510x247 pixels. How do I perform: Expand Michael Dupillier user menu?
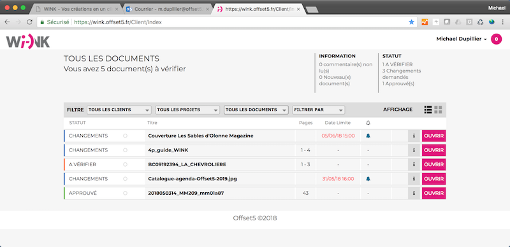click(462, 39)
